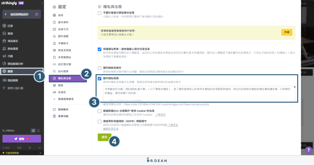This screenshot has height=165, width=314.
Task: Open 我的團隊 team page
Action: (10, 80)
